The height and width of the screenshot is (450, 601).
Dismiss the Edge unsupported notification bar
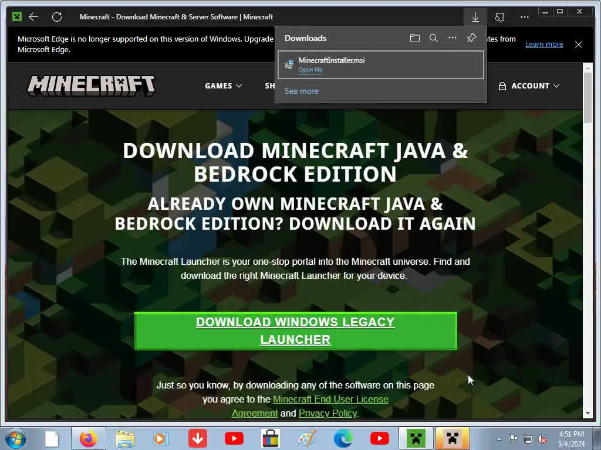[x=578, y=45]
